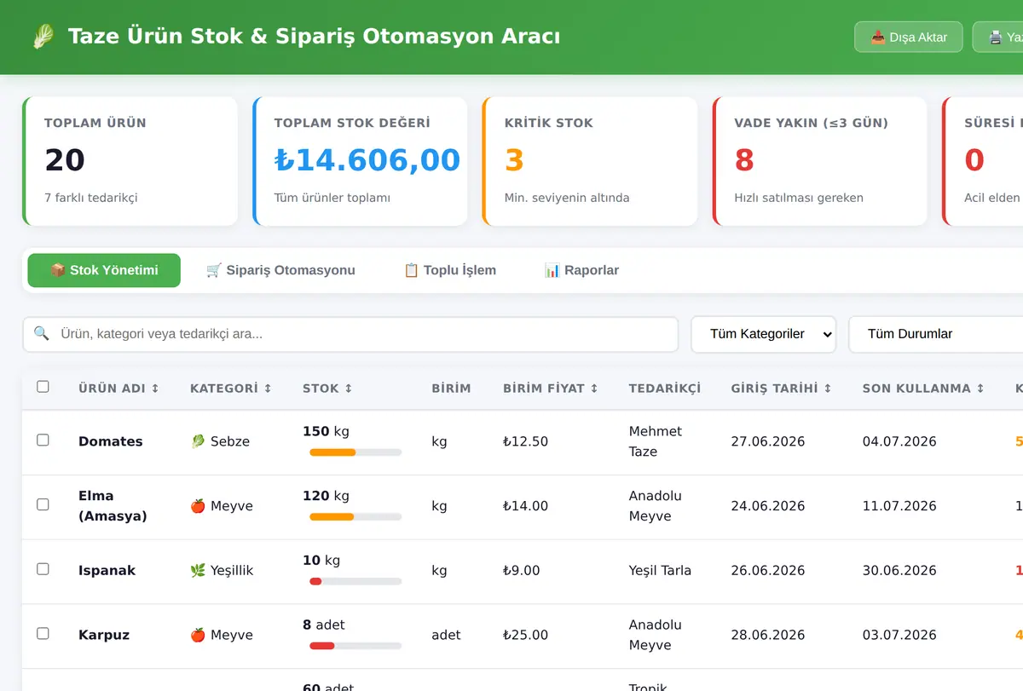Image resolution: width=1023 pixels, height=691 pixels.
Task: Expand the Tüm Durumlar filter dropdown
Action: point(936,334)
